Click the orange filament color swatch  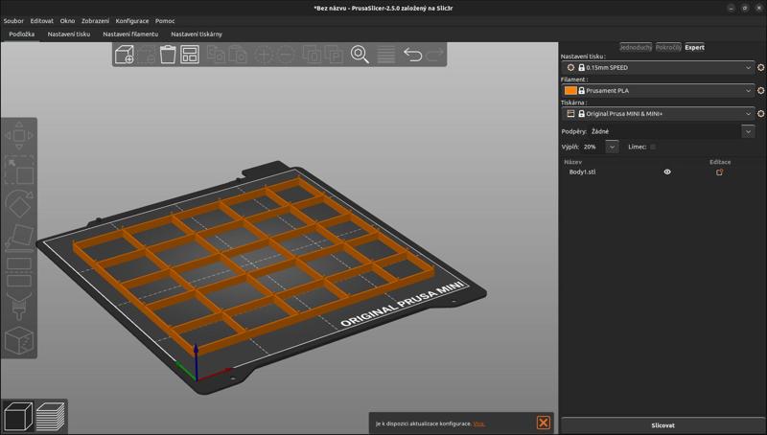pos(570,91)
